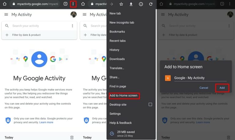Screen dimensions: 235x140
Task: Click Google G shortcut icon in dialog
Action: pos(168,78)
